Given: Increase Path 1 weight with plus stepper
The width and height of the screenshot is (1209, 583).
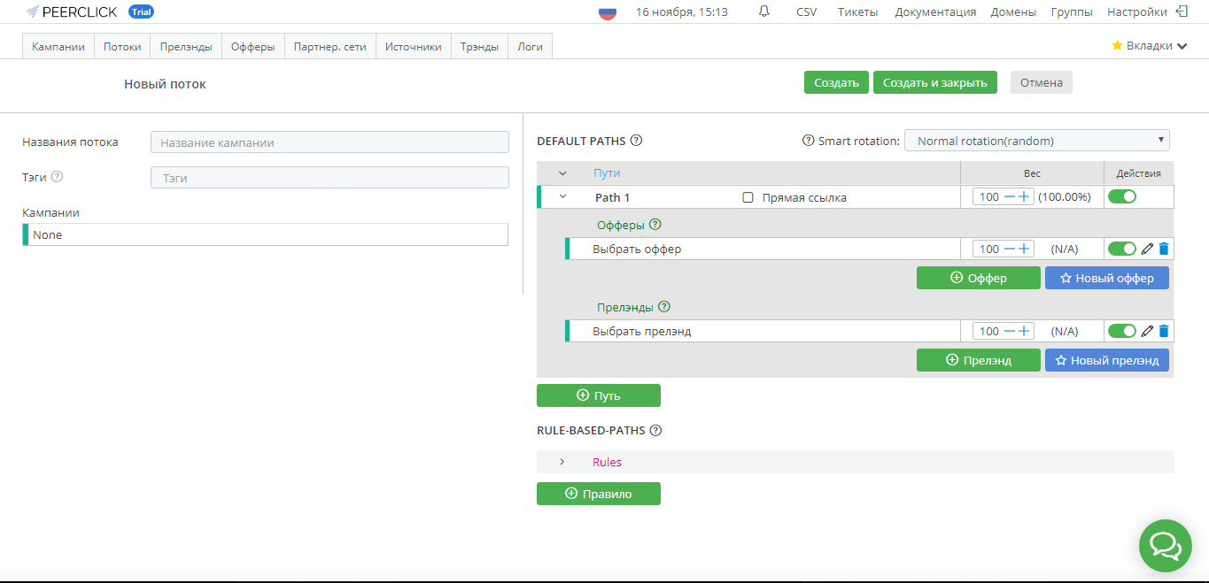Looking at the screenshot, I should click(x=1024, y=197).
